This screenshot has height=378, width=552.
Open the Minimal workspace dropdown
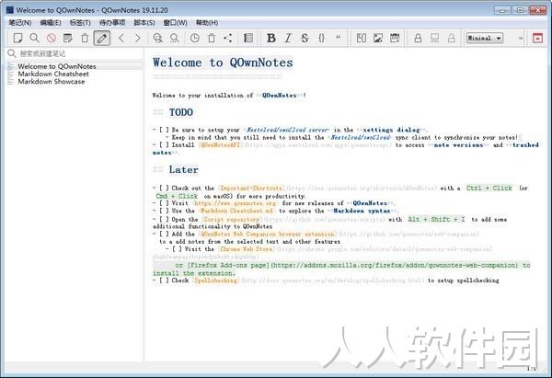click(x=485, y=38)
